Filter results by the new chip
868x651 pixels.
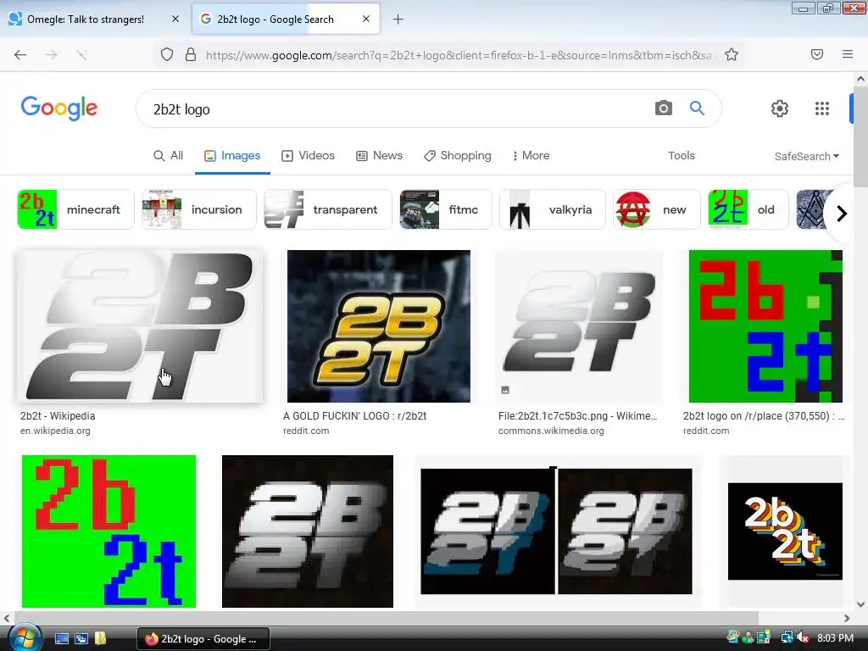[x=657, y=209]
